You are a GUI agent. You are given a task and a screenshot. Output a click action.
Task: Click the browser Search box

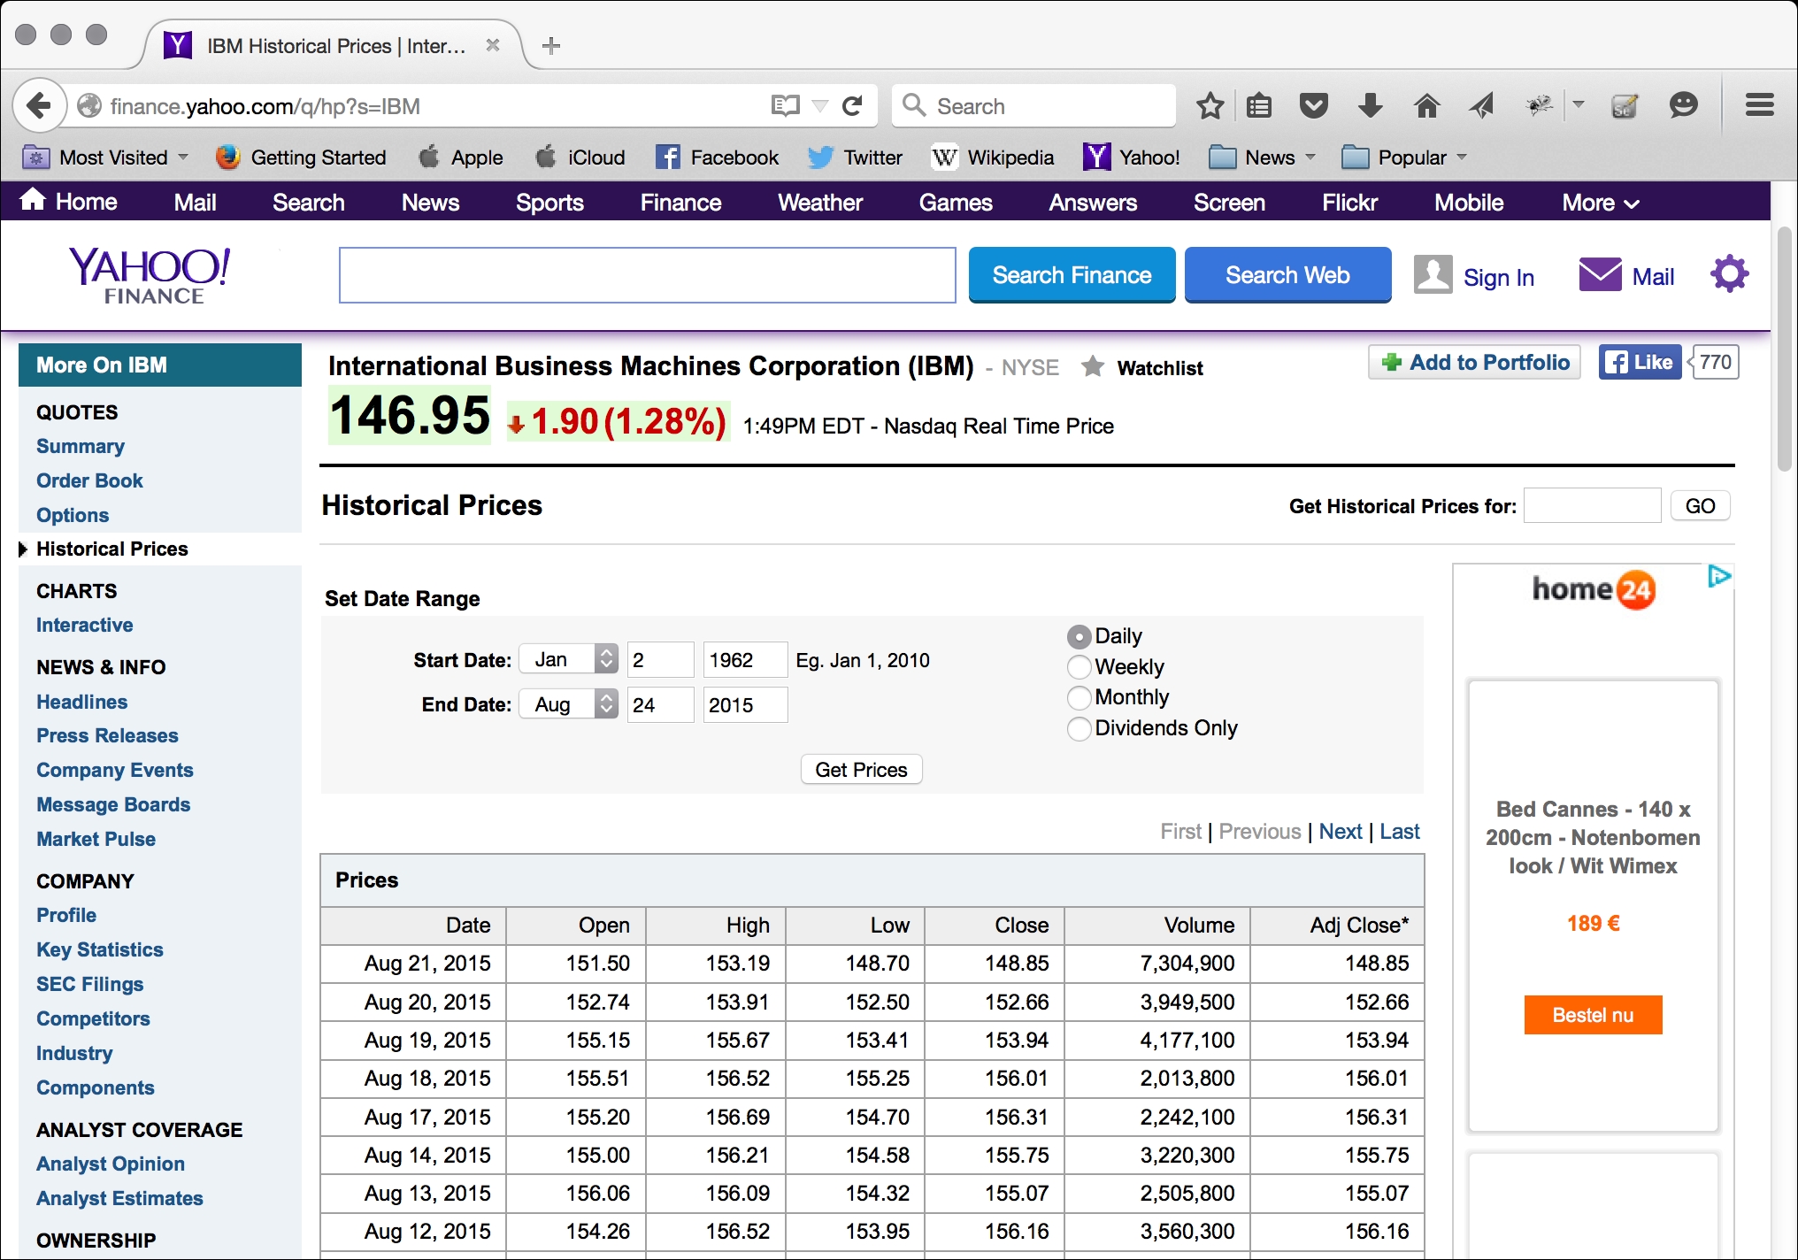[x=1033, y=106]
